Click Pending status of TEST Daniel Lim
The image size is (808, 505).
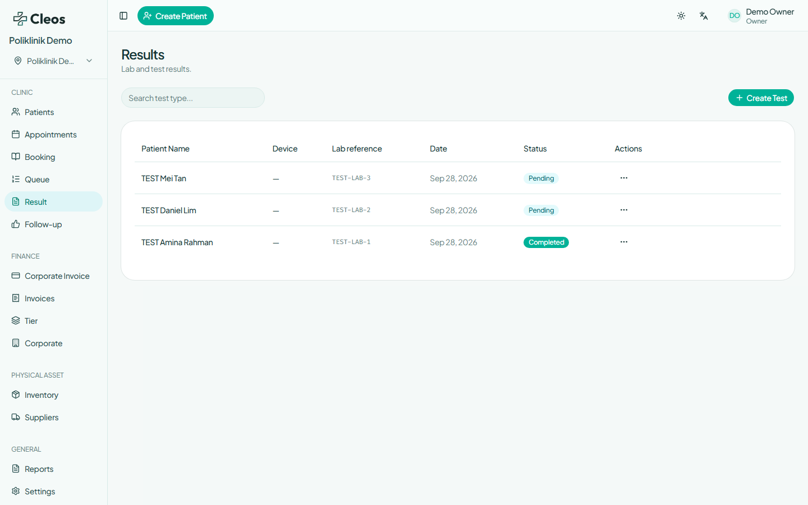(x=541, y=210)
